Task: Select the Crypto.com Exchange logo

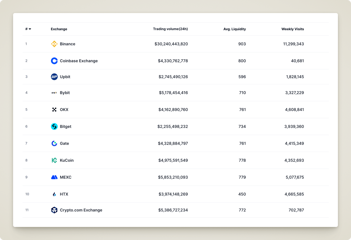Action: click(x=54, y=210)
